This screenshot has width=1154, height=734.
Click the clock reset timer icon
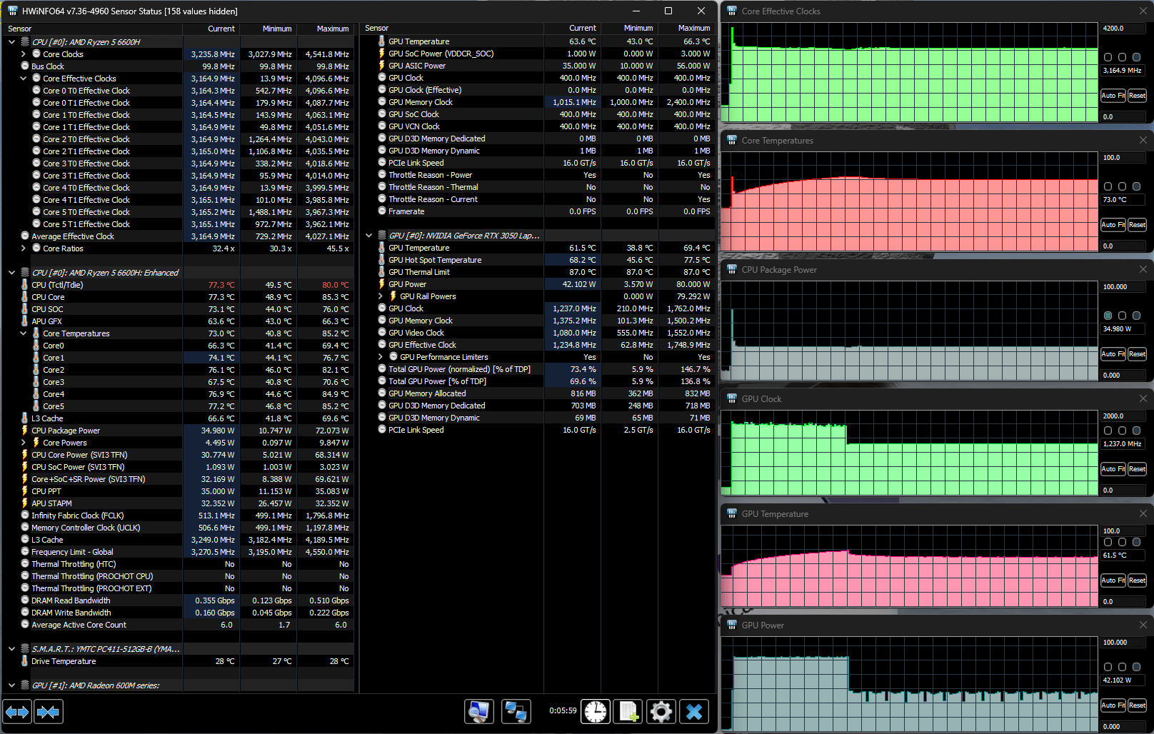(596, 712)
